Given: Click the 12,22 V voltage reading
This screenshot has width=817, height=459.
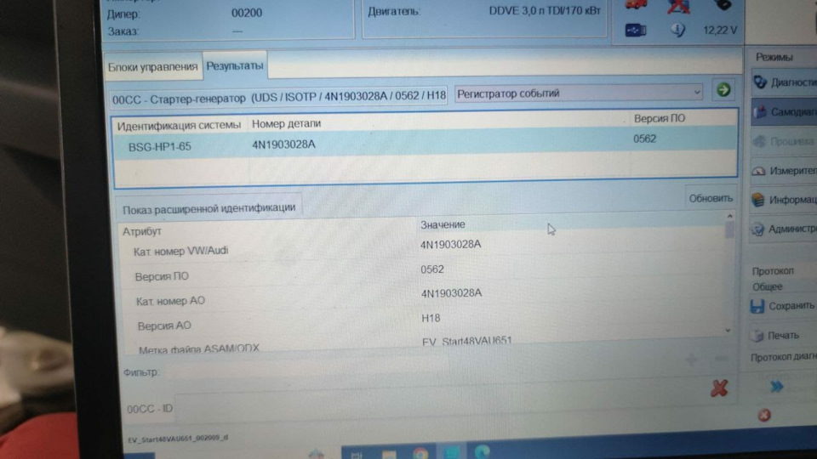Looking at the screenshot, I should pyautogui.click(x=720, y=31).
